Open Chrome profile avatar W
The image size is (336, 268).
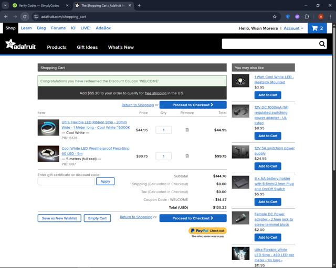point(321,17)
